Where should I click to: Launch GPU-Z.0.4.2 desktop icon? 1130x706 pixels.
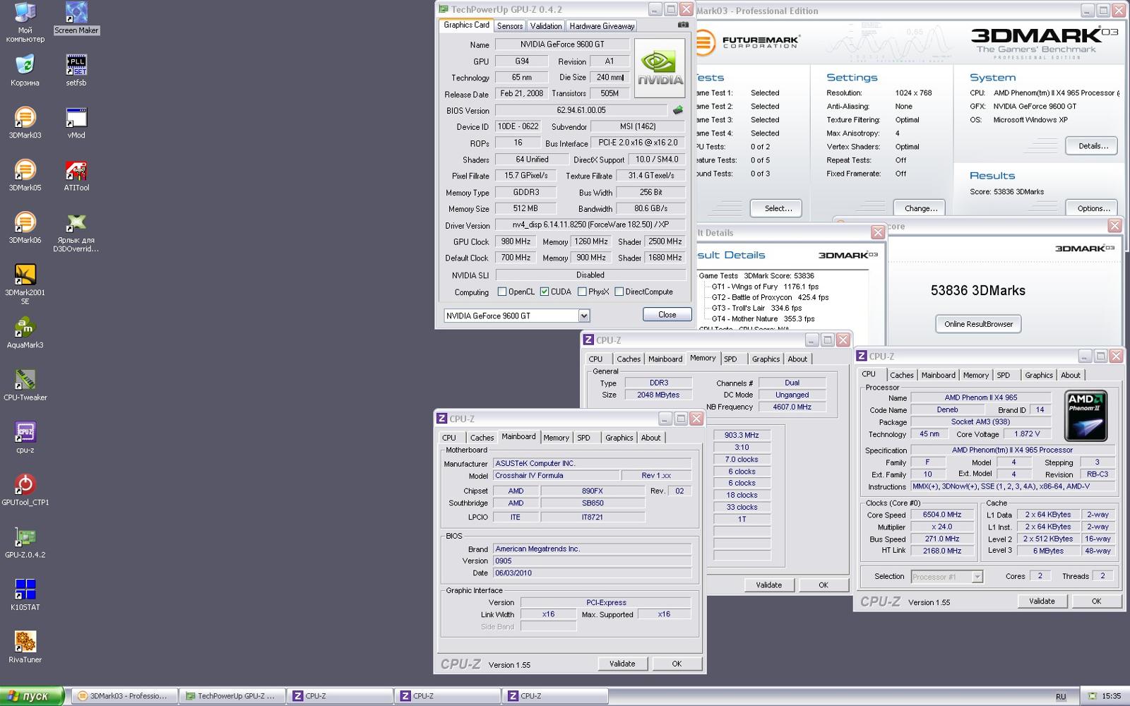pos(25,542)
